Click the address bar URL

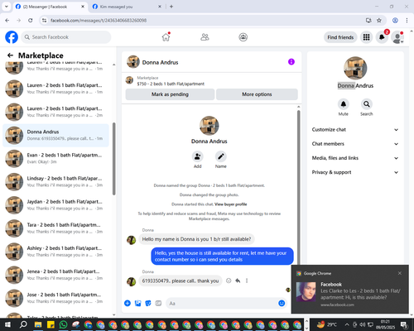click(99, 21)
